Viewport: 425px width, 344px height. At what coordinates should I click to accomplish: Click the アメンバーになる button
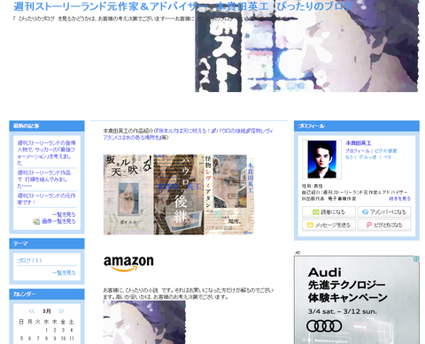[x=384, y=212]
